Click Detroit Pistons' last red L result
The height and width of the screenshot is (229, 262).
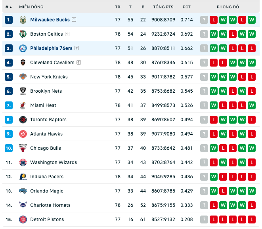point(252,219)
